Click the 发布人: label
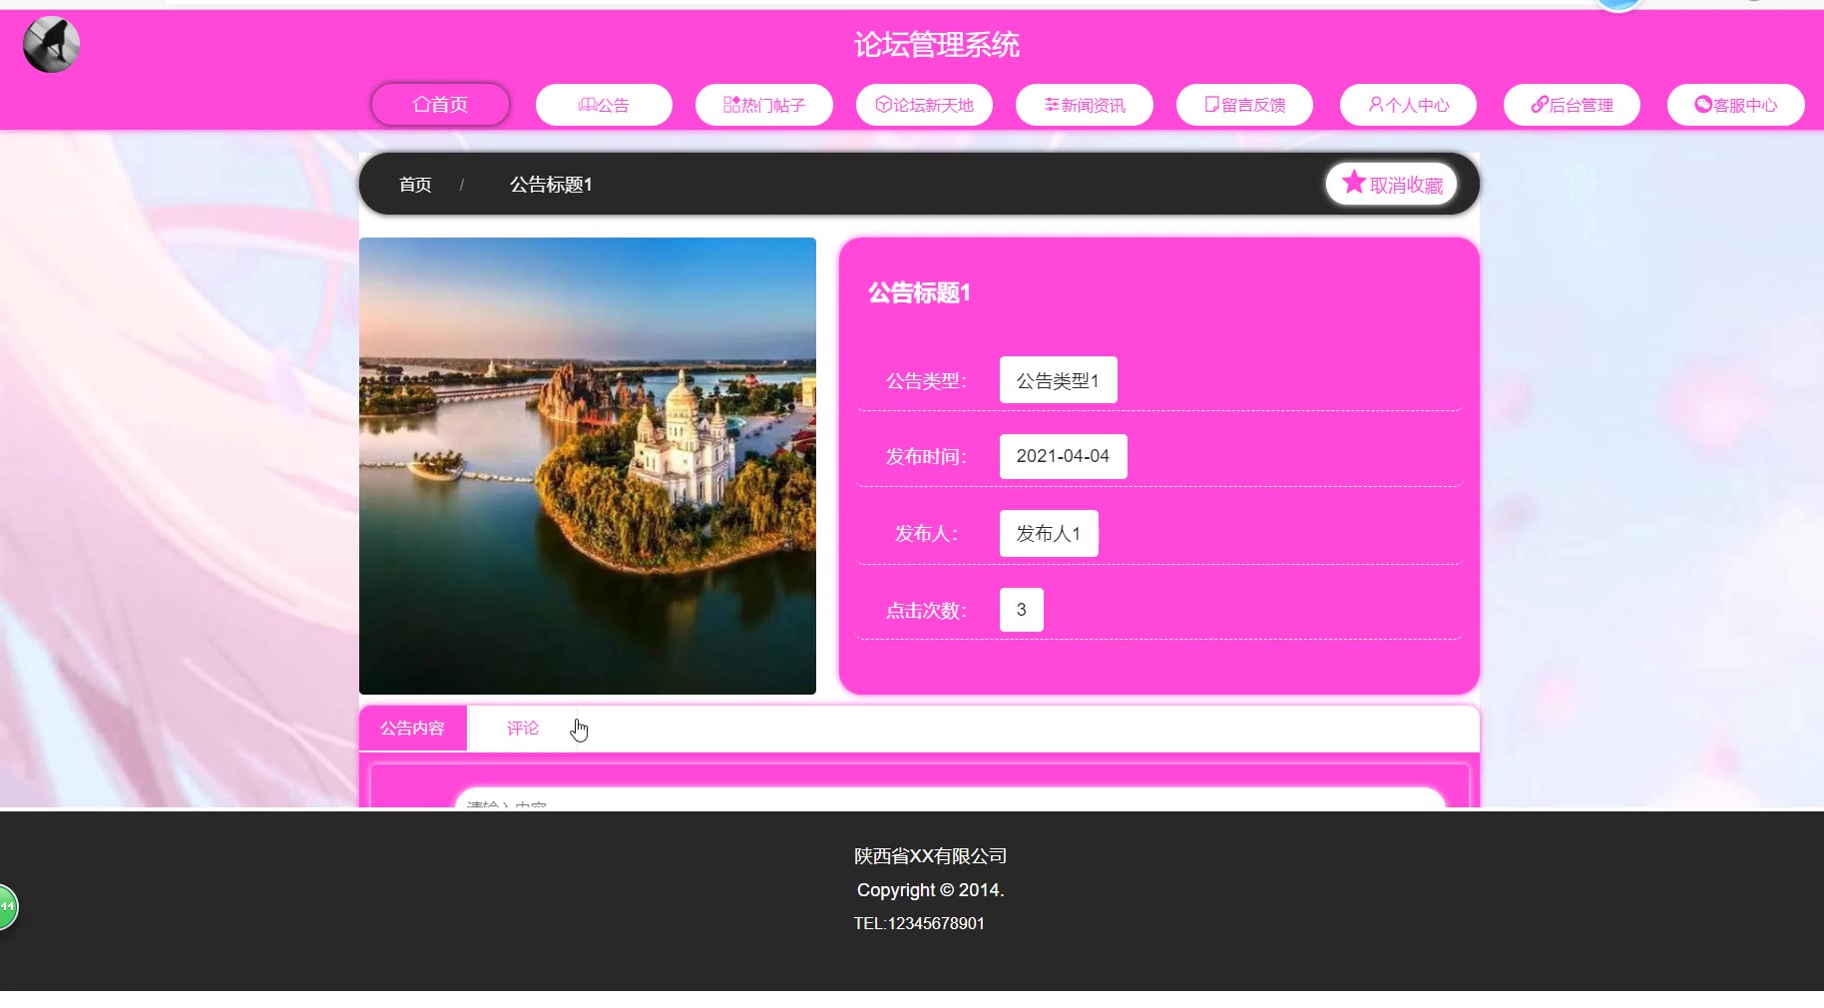This screenshot has width=1824, height=1008. [x=926, y=534]
